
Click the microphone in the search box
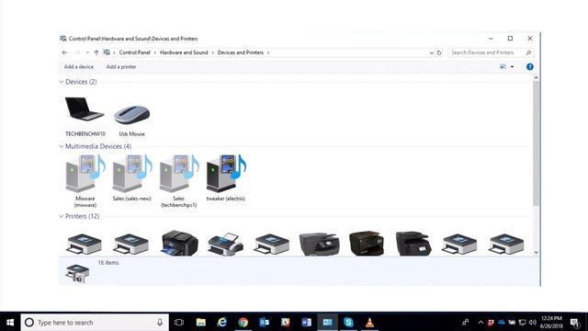(x=160, y=322)
